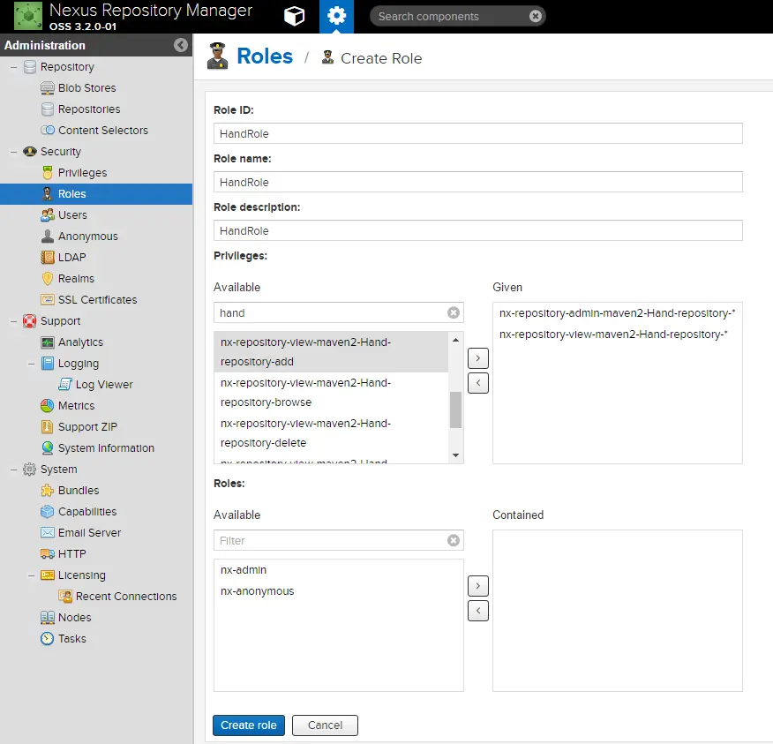Viewport: 773px width, 744px height.
Task: Open Content Selectors icon
Action: [x=48, y=131]
